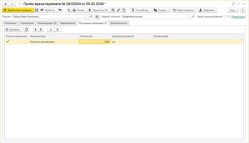Delete selected row with the trash icon
Image resolution: width=249 pixels, height=143 pixels.
pos(26,29)
